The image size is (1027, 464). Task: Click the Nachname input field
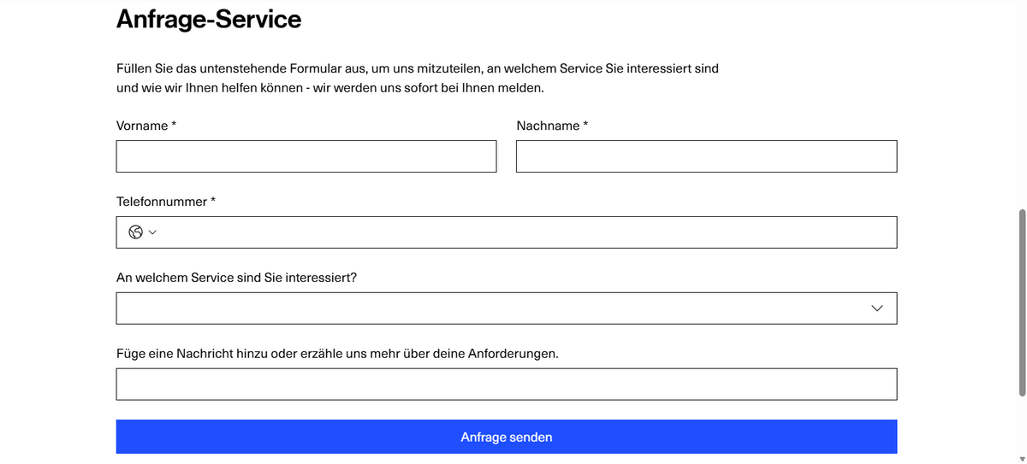[x=707, y=156]
